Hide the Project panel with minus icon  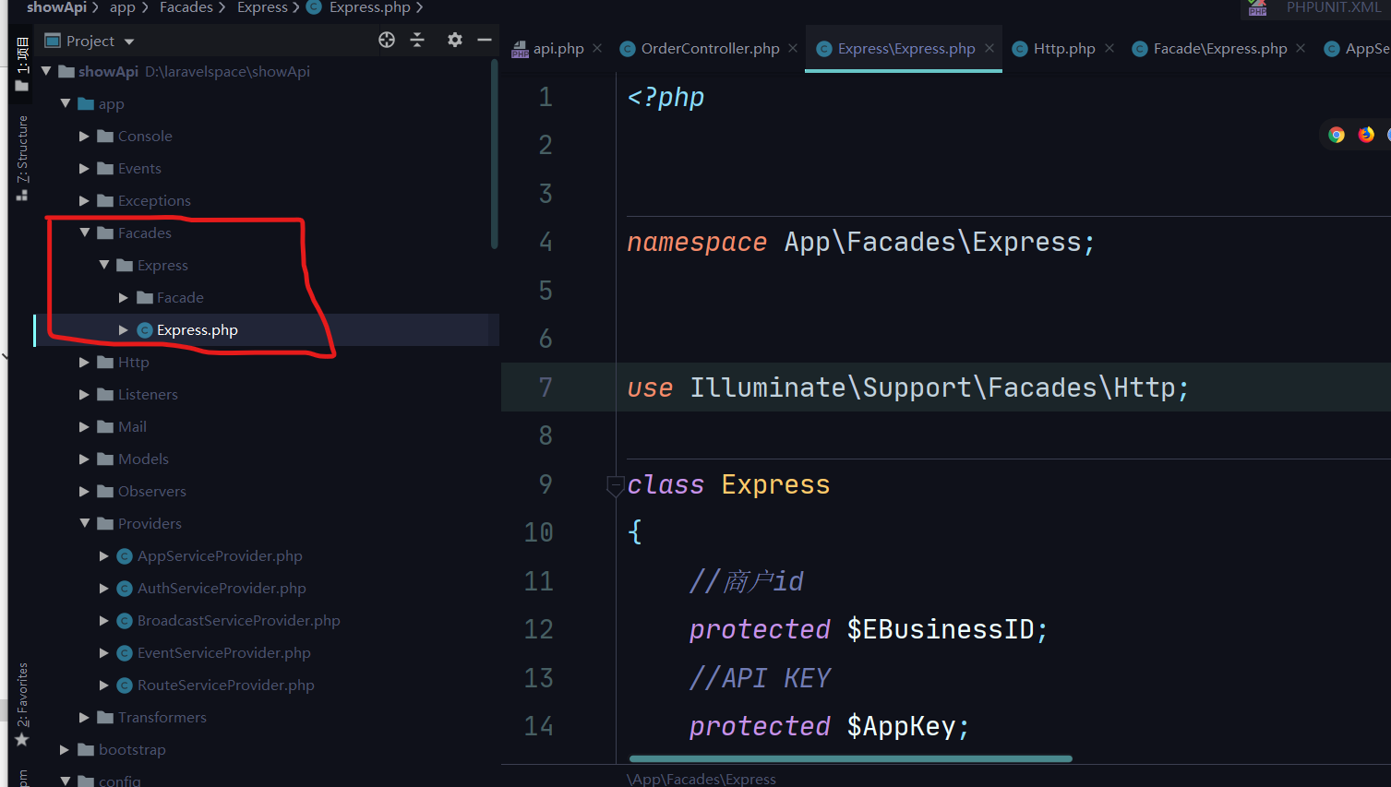[x=485, y=40]
